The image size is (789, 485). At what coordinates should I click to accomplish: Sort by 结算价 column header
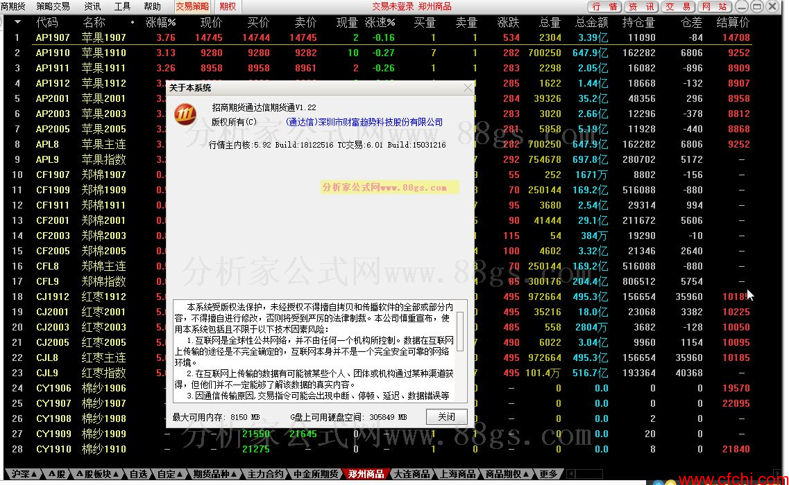733,23
